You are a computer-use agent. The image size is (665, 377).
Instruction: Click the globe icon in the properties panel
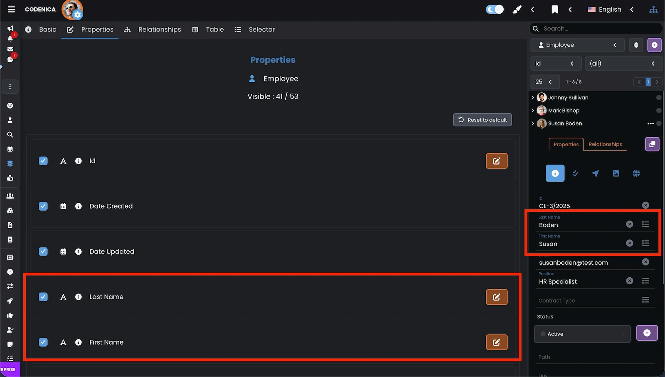(636, 173)
